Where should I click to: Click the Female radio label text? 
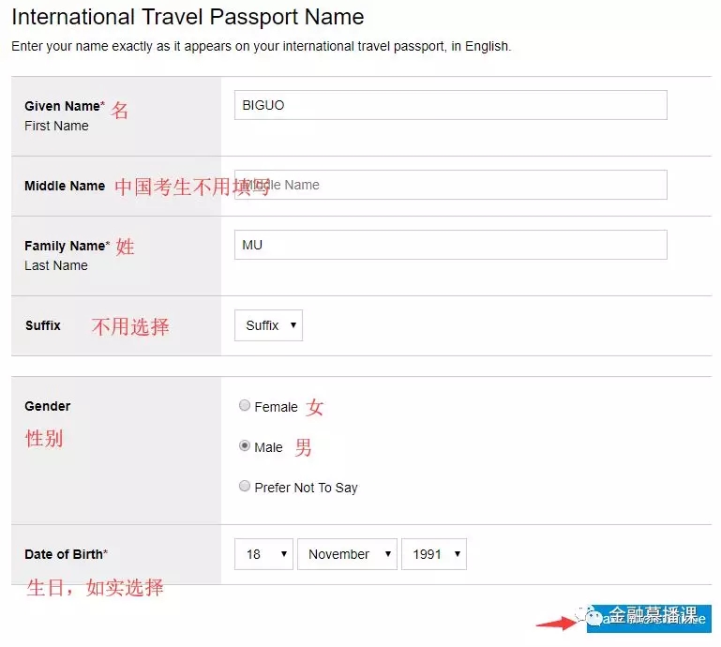(276, 407)
